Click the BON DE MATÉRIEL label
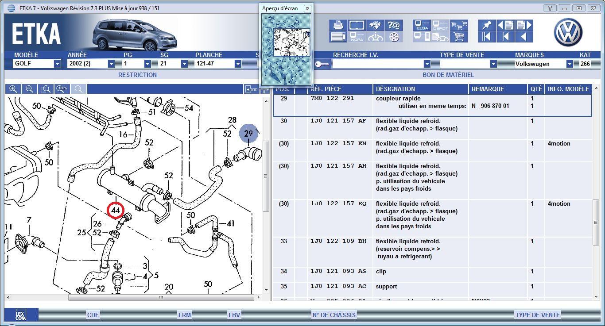605x326 pixels. pos(448,75)
